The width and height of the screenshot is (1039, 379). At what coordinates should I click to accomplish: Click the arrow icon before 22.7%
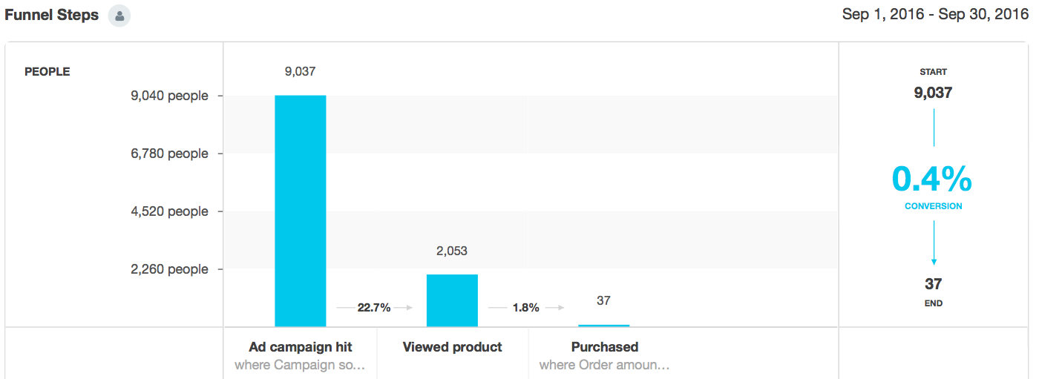tap(345, 307)
